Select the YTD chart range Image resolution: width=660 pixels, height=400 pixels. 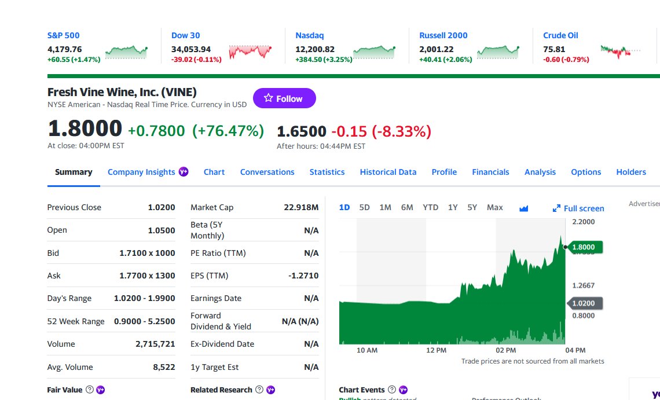431,207
